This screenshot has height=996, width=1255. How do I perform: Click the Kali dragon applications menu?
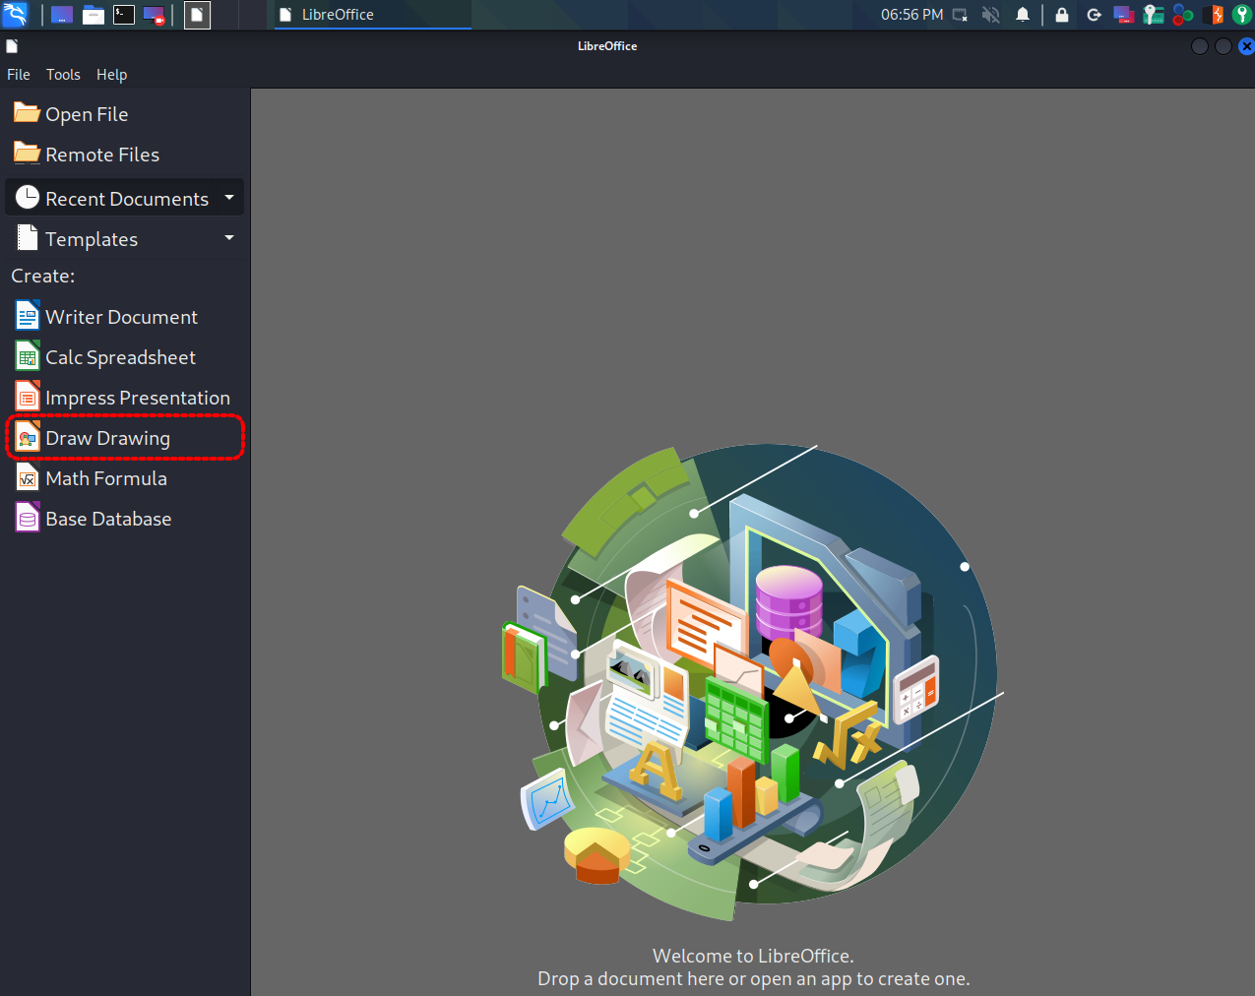[15, 15]
